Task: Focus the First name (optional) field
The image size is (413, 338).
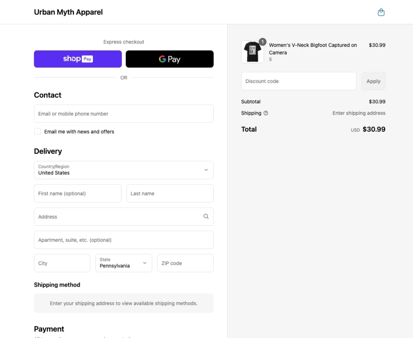Action: coord(78,193)
